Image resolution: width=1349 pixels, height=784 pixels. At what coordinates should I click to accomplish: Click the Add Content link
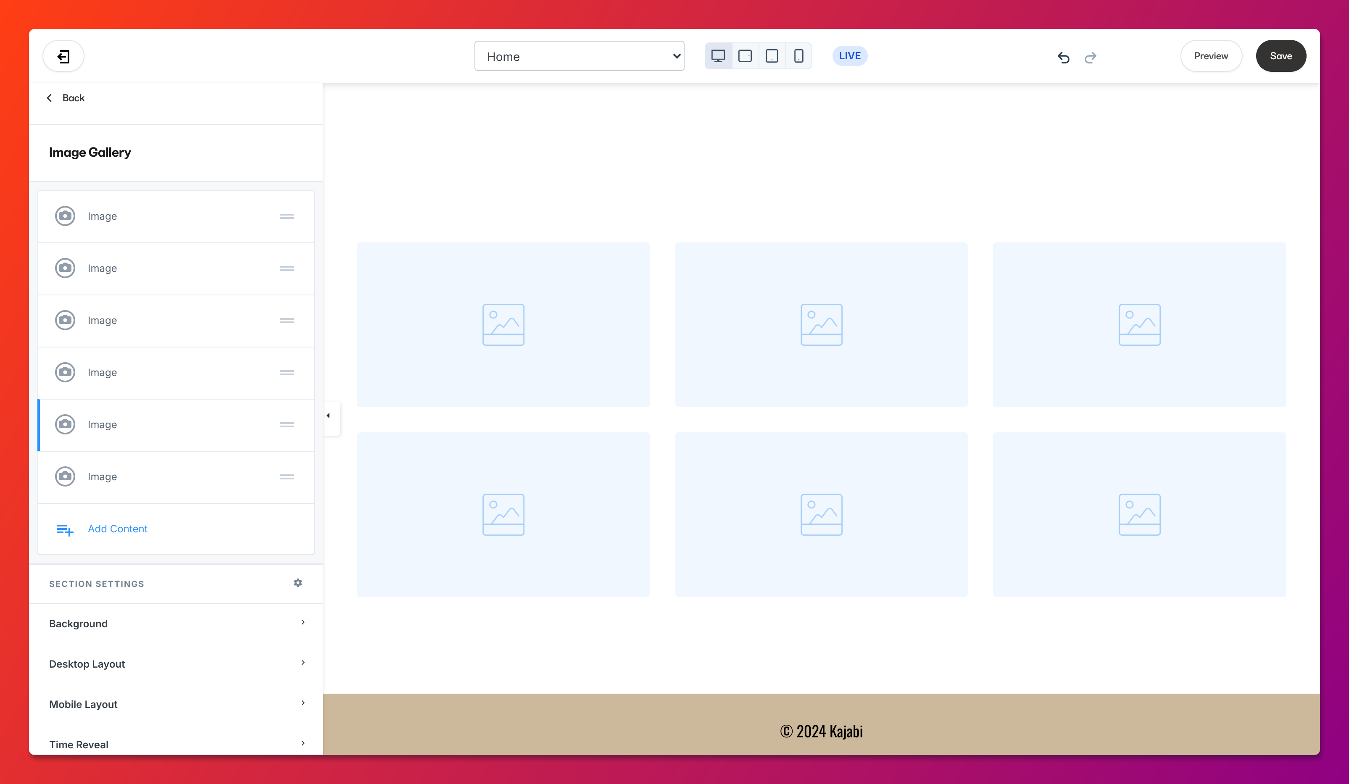[117, 529]
